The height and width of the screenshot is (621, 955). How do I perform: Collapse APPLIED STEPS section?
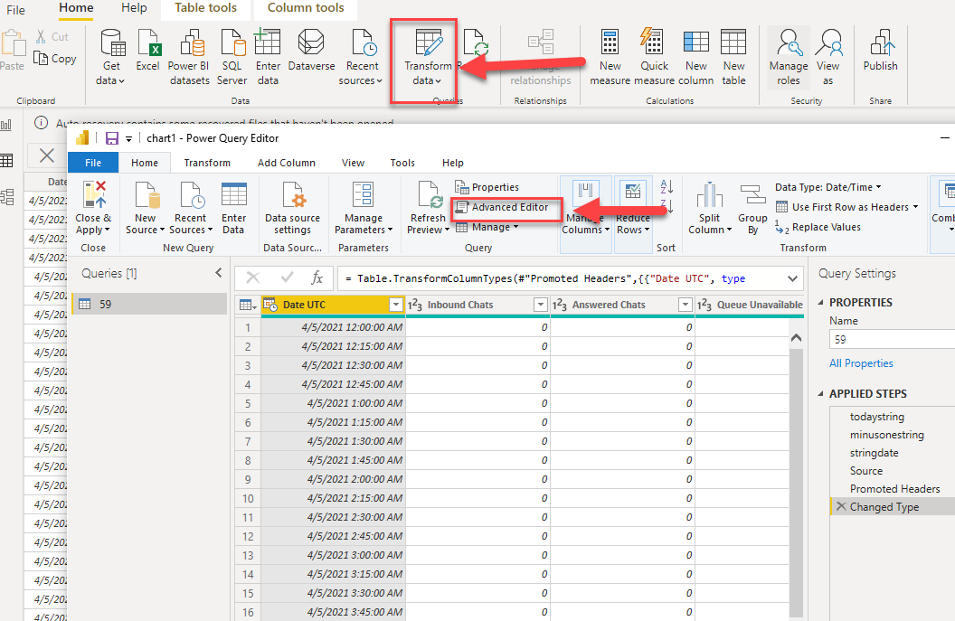point(820,393)
